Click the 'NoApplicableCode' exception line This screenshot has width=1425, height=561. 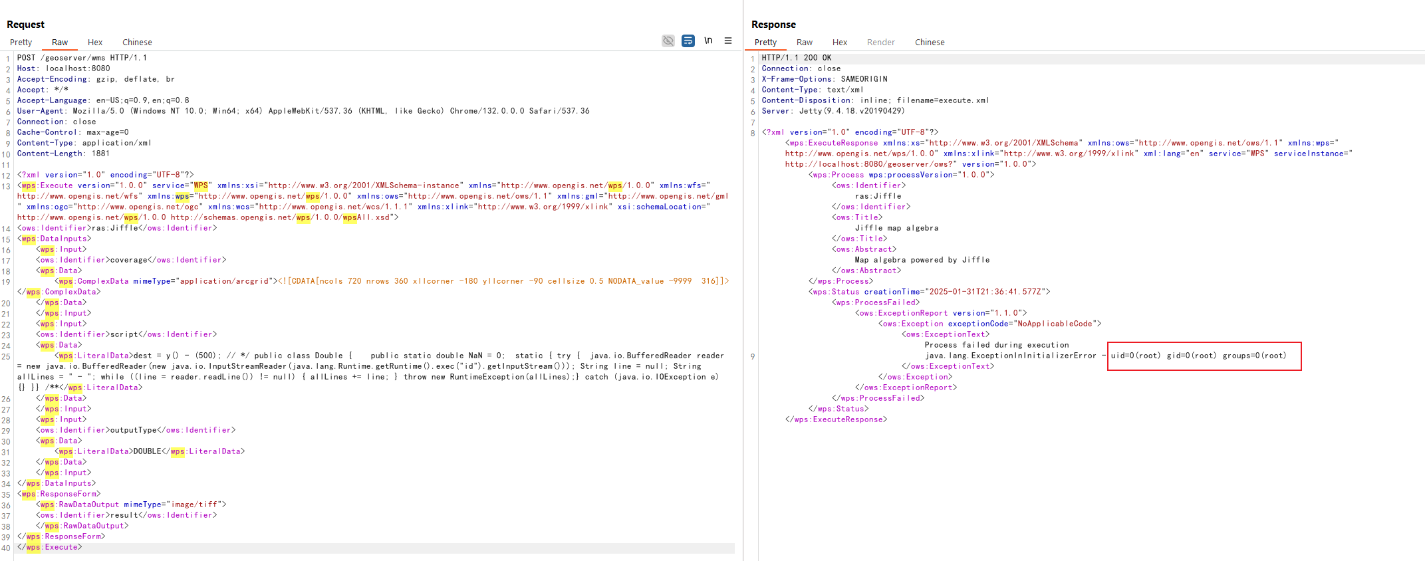pos(989,324)
